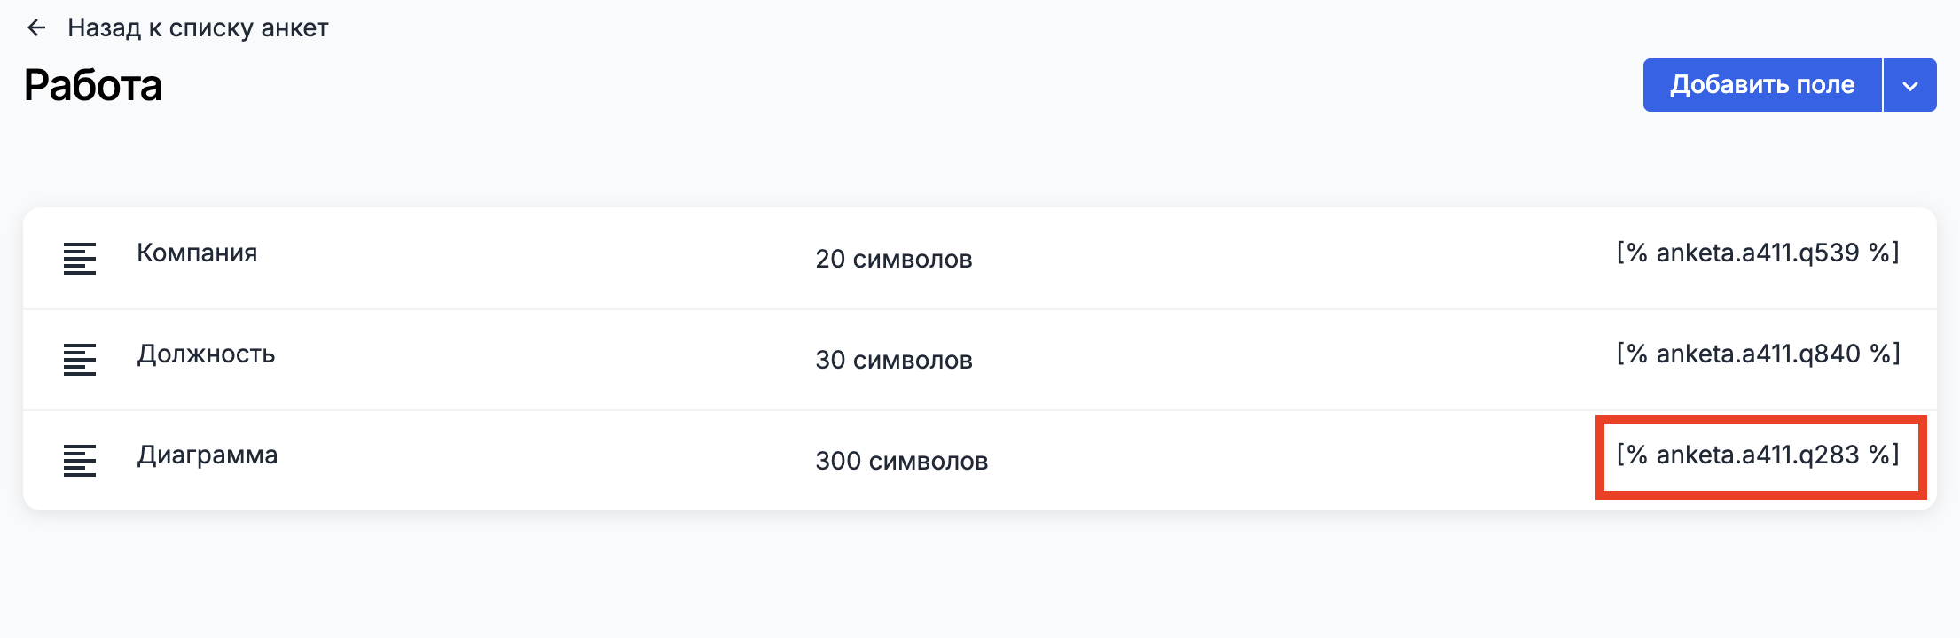The width and height of the screenshot is (1960, 638).
Task: Open the Компания field row
Action: click(980, 259)
